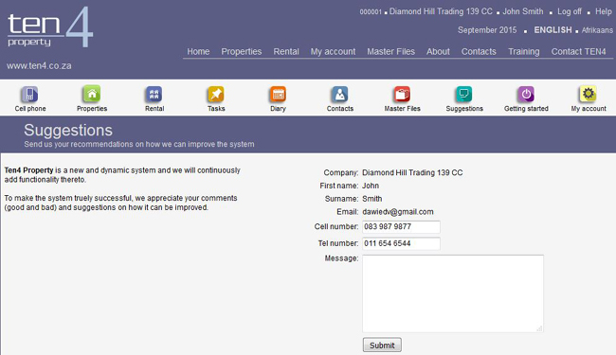This screenshot has width=616, height=355.
Task: Click into the Tel number field
Action: tap(401, 243)
